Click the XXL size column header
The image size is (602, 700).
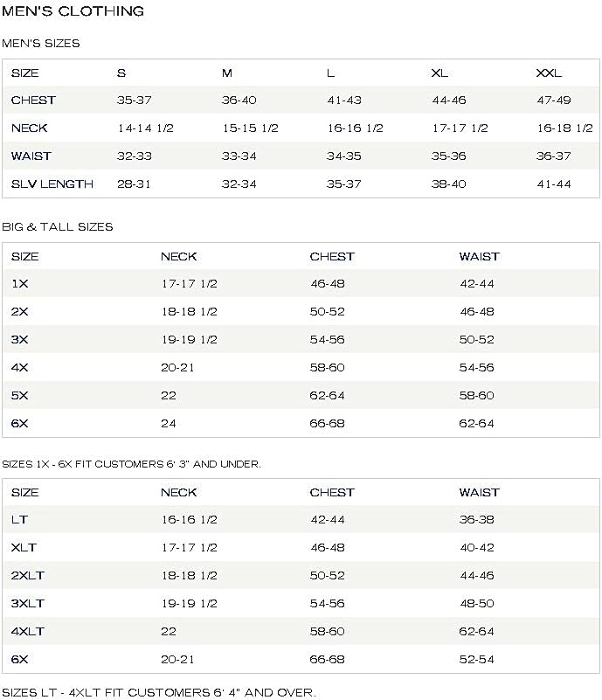pos(549,73)
